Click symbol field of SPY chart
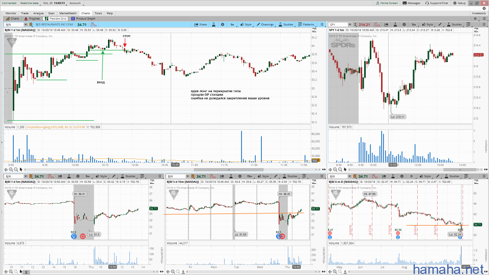Screen dimensions: 489x275 tap(338, 24)
